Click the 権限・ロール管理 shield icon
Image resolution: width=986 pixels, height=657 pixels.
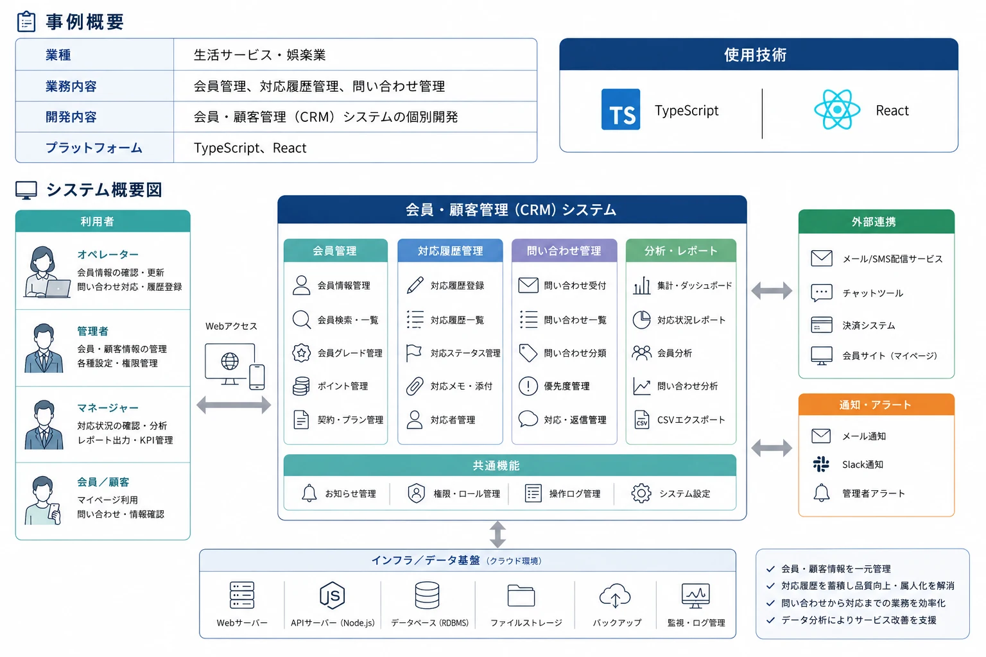(x=417, y=493)
